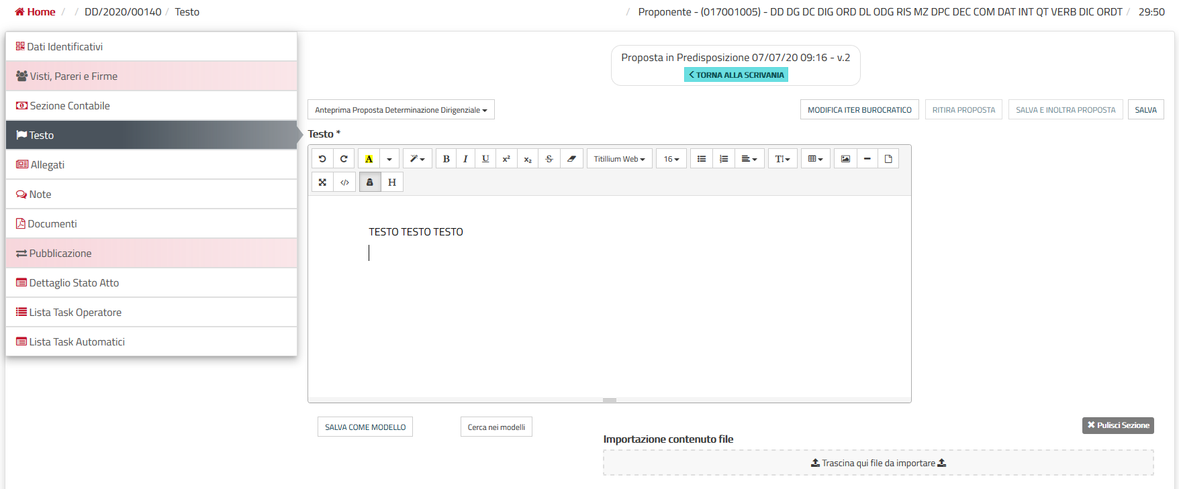Switch editor to full screen mode
The height and width of the screenshot is (489, 1179).
pos(322,182)
